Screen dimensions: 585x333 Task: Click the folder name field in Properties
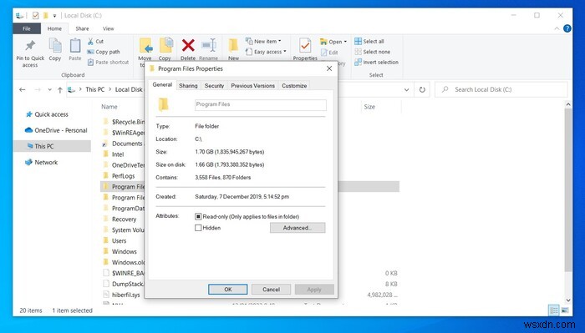(261, 104)
